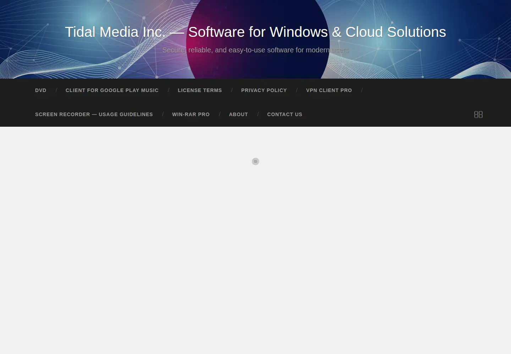The width and height of the screenshot is (511, 354).
Task: Visit the About page
Action: [x=238, y=114]
